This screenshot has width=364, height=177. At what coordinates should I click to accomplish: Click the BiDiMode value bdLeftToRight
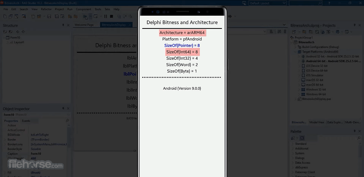pyautogui.click(x=40, y=135)
